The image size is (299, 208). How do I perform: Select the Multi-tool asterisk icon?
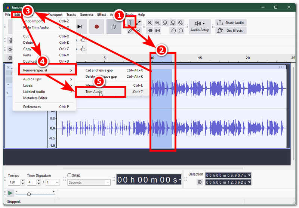[x=138, y=31]
